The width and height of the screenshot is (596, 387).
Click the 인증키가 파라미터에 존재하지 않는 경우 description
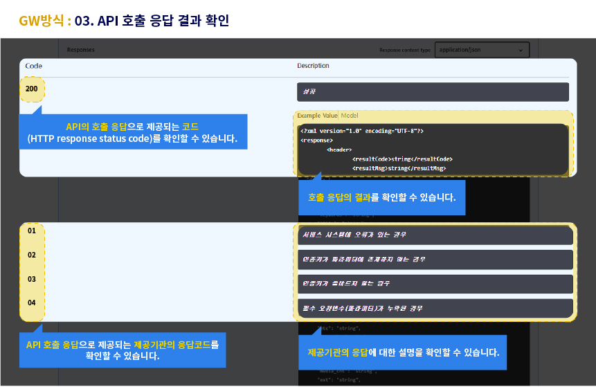click(x=435, y=260)
